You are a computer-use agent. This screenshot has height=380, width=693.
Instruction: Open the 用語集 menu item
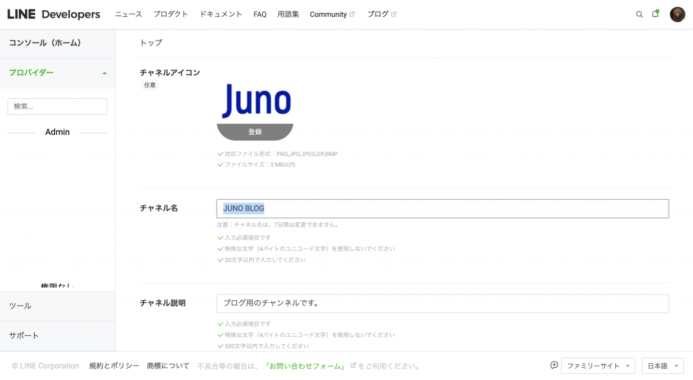(x=288, y=14)
